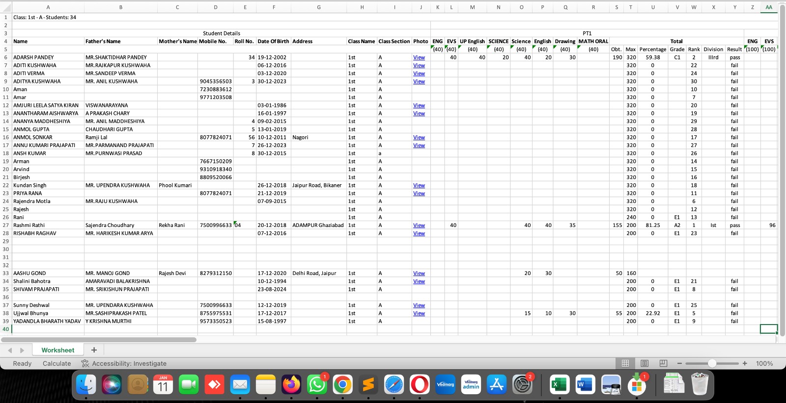Select column A header

click(x=48, y=7)
